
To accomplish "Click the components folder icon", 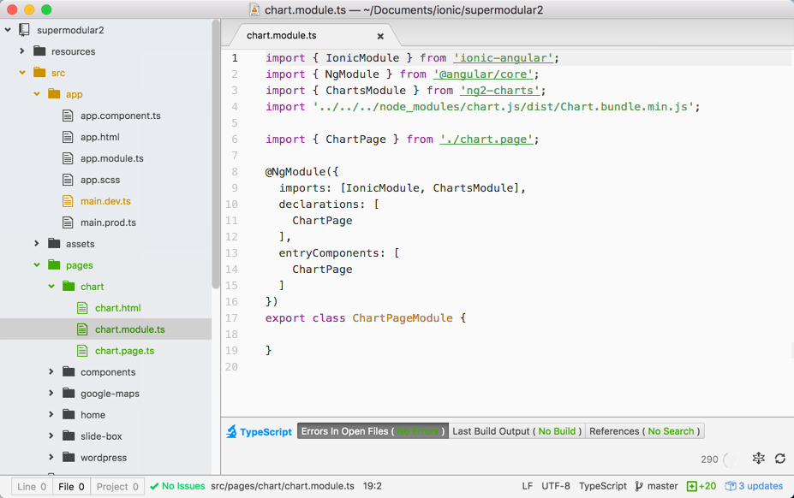I will pyautogui.click(x=69, y=371).
